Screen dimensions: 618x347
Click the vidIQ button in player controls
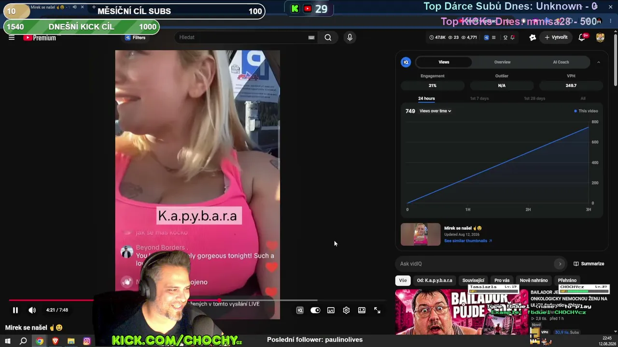(x=300, y=310)
